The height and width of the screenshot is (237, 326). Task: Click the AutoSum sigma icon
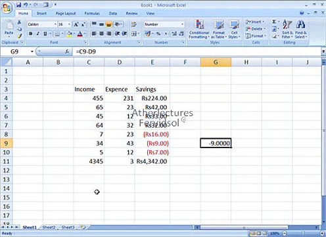[x=274, y=22]
